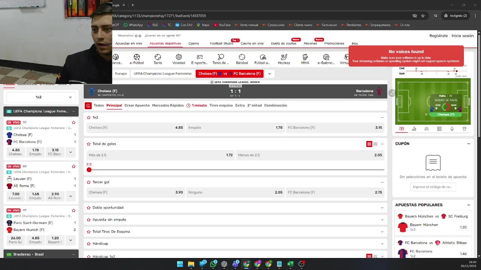The width and height of the screenshot is (481, 270).
Task: Open the YouTube bookmark
Action: [222, 25]
